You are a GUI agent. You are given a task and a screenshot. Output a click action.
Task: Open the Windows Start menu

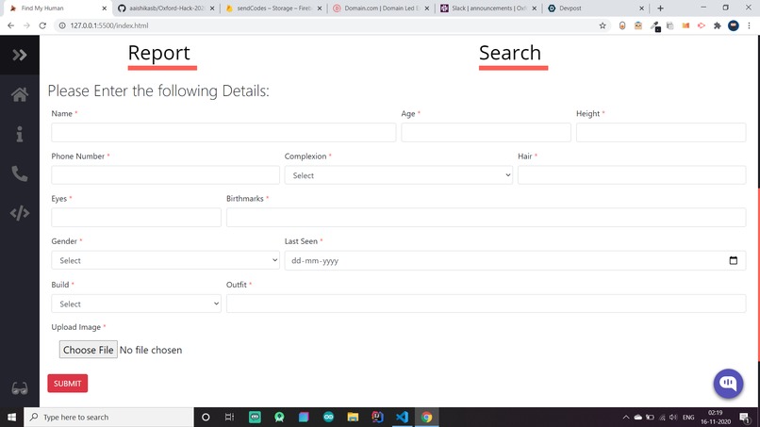click(11, 417)
